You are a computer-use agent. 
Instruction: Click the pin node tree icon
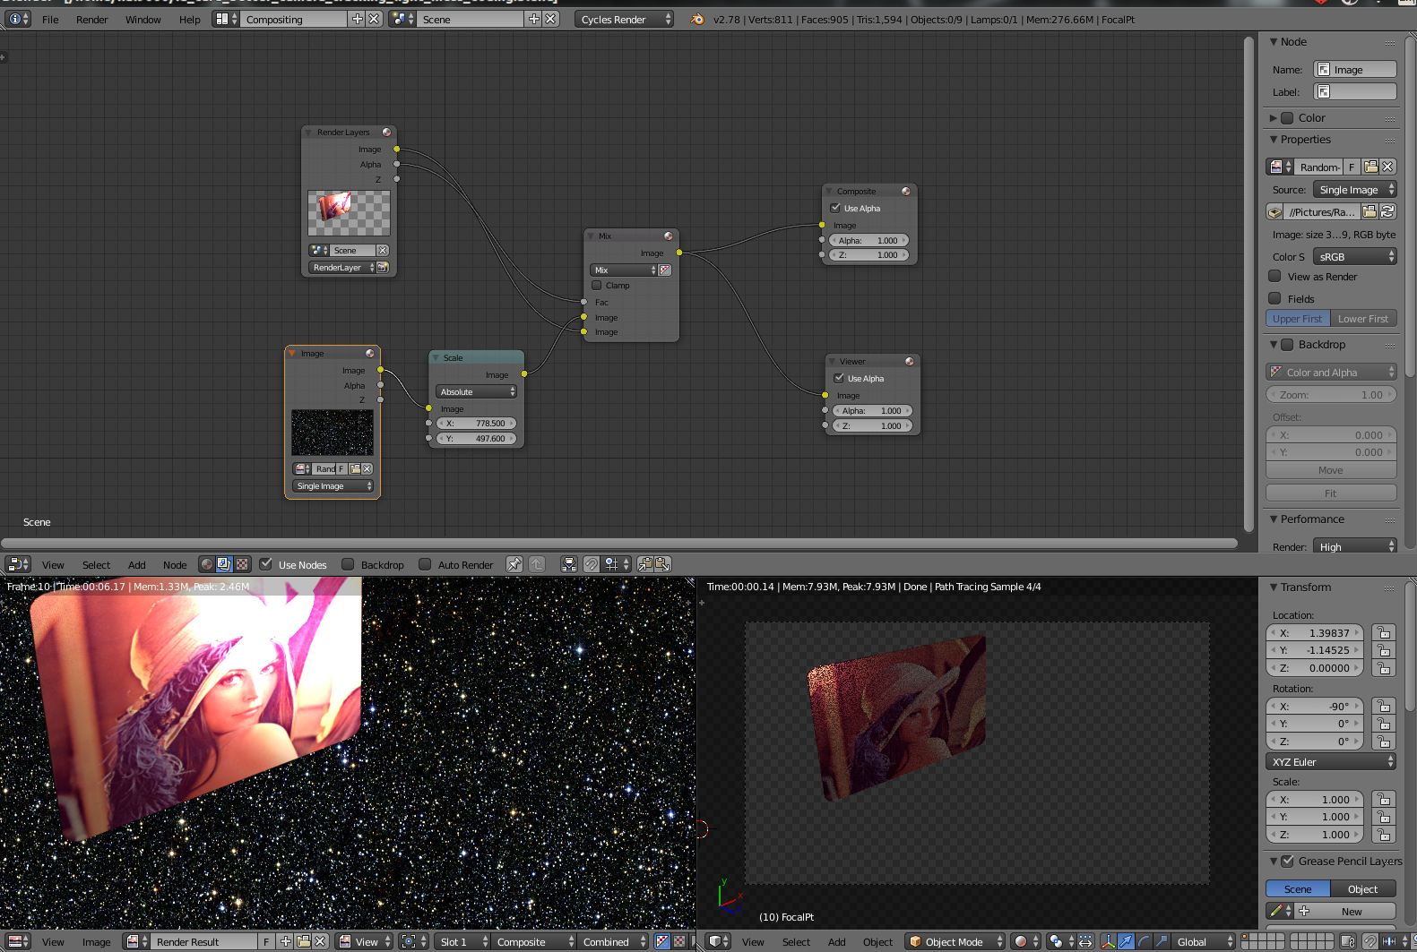coord(514,564)
